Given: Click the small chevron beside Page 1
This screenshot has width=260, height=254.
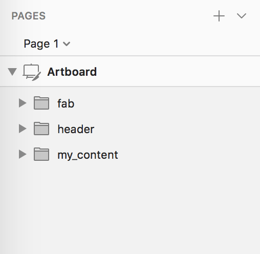Looking at the screenshot, I should [x=67, y=44].
